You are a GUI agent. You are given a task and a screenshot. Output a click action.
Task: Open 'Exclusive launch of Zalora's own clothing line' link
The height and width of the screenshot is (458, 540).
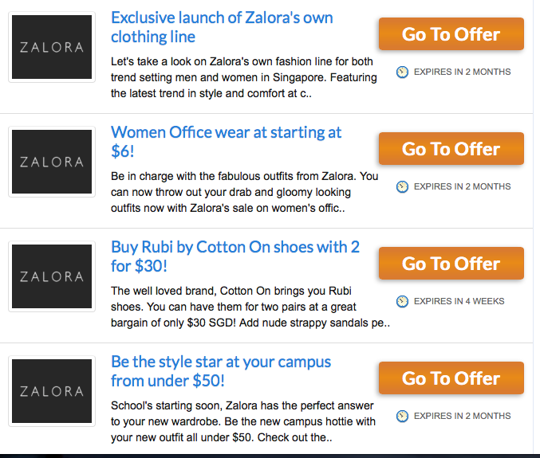(222, 27)
